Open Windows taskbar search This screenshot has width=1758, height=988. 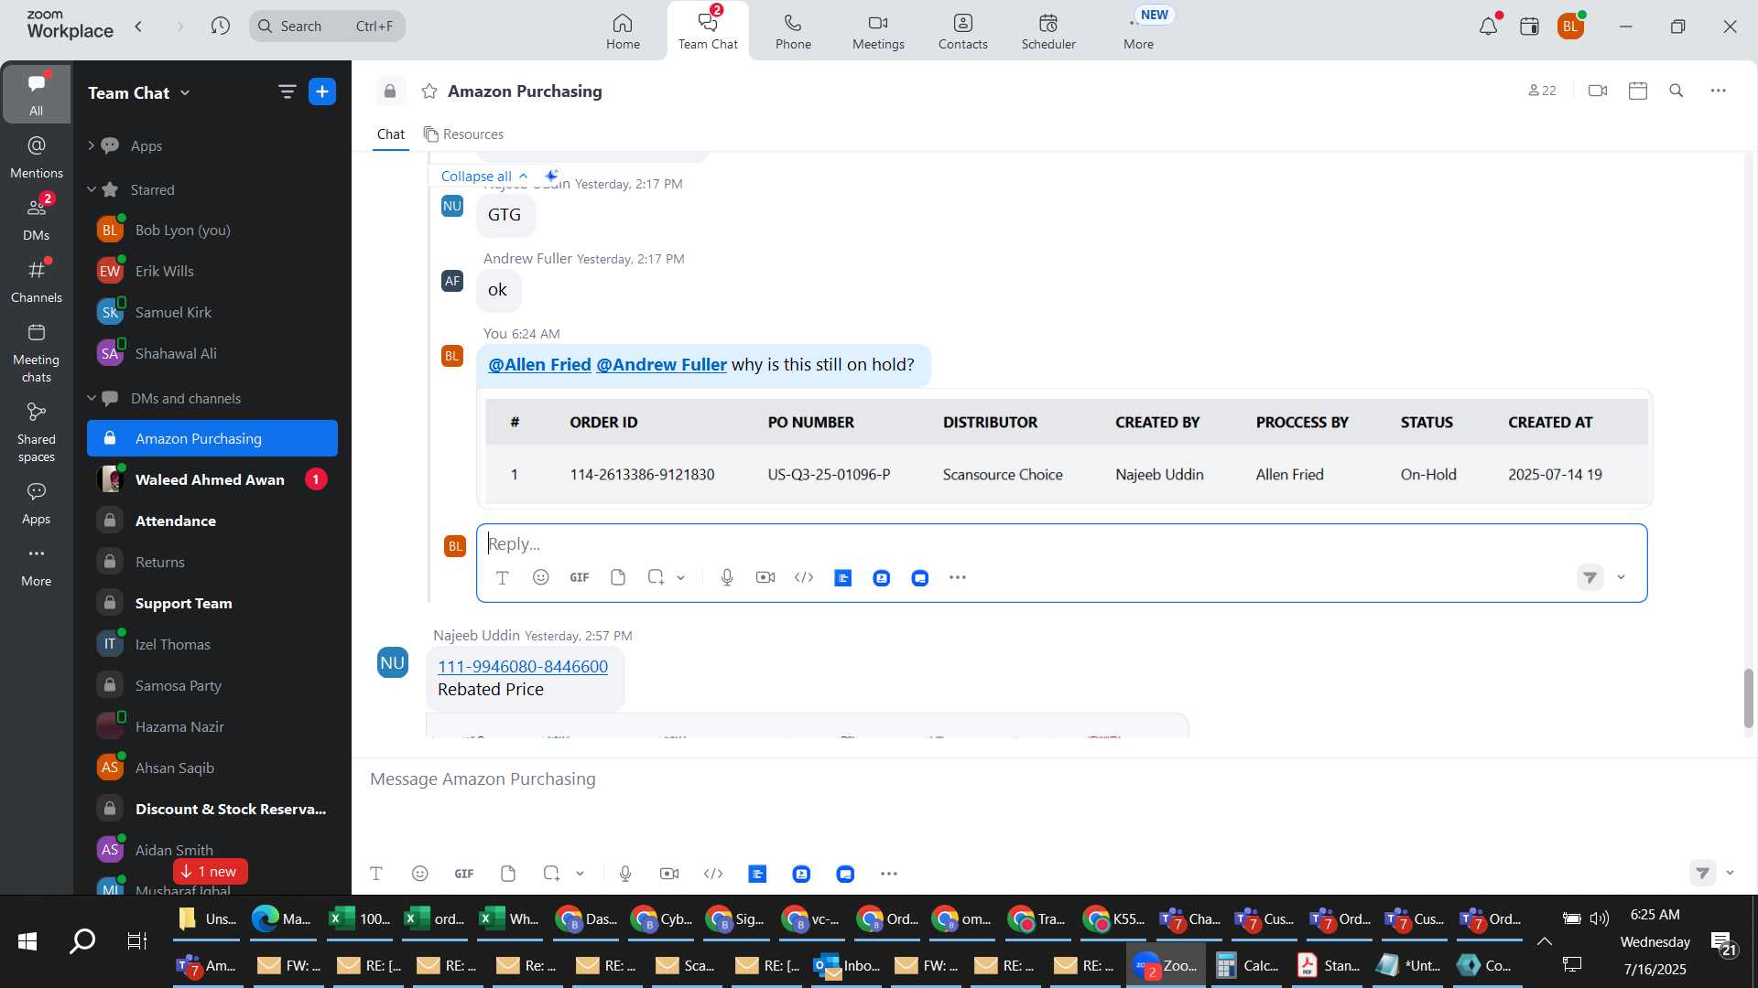(x=82, y=940)
